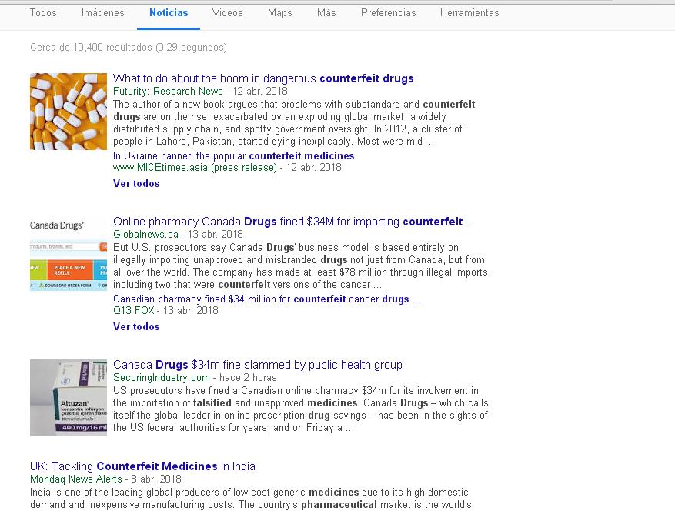Open the Preferencias menu
The height and width of the screenshot is (511, 675).
point(388,13)
